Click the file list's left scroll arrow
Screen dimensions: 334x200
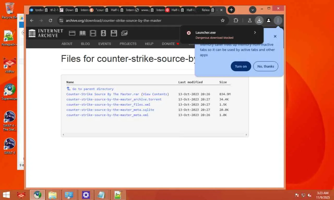coord(63,135)
